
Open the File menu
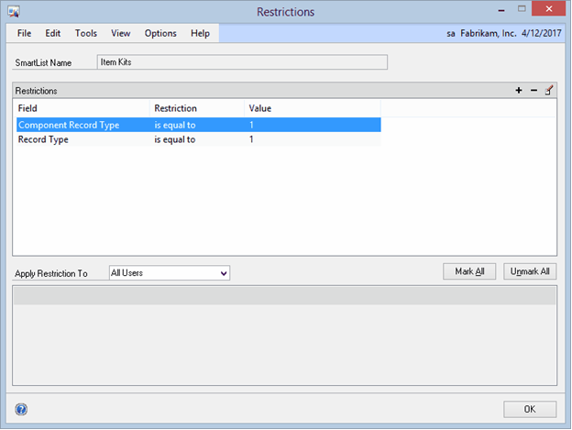[24, 33]
